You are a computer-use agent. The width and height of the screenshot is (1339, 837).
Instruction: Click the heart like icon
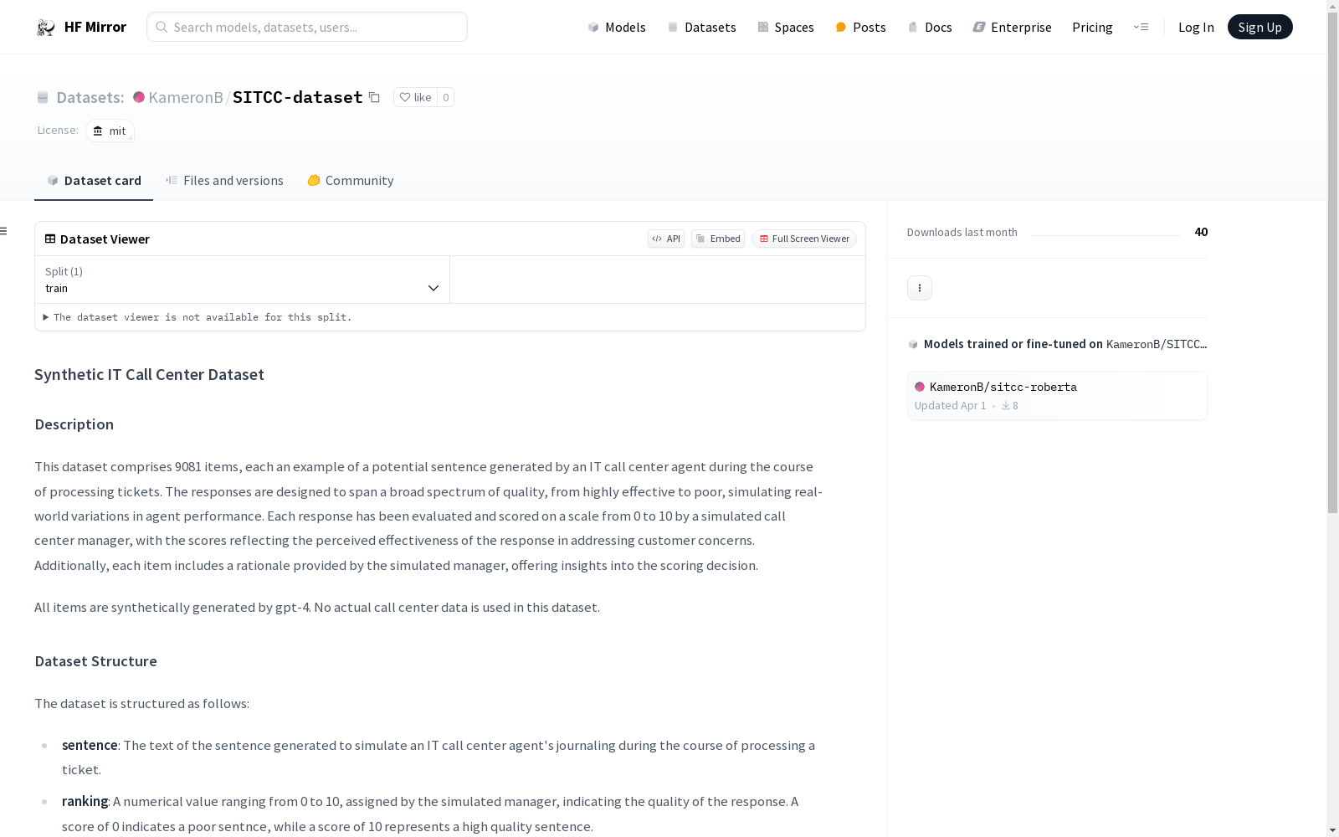(x=405, y=97)
